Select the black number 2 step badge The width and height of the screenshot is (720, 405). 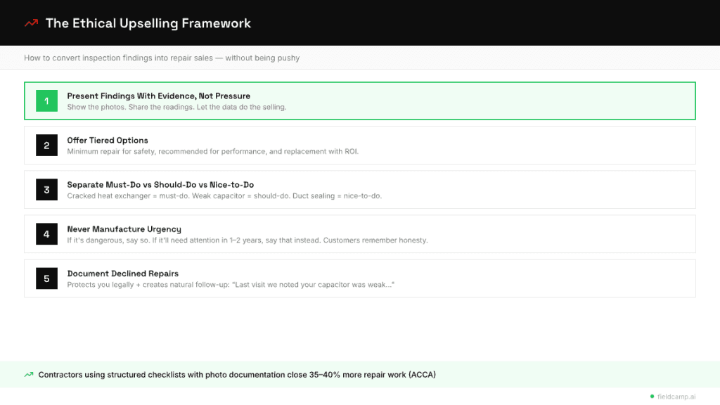click(x=46, y=145)
